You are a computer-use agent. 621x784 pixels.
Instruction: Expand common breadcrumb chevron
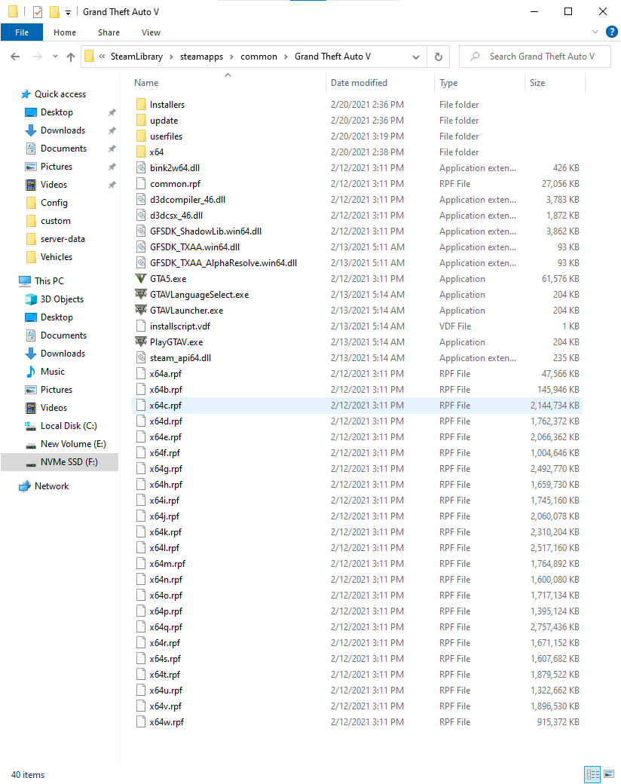[x=286, y=57]
